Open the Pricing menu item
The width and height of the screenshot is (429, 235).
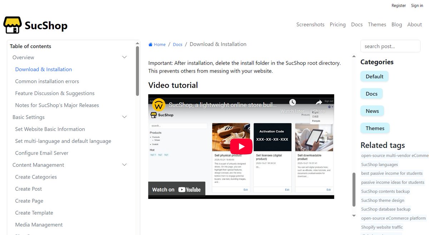point(337,25)
